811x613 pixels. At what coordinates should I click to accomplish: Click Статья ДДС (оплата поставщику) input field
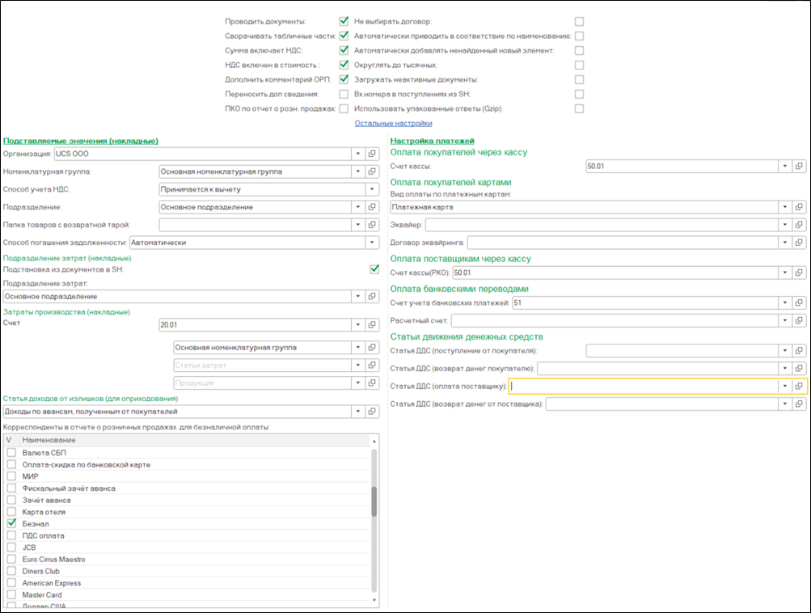click(642, 387)
